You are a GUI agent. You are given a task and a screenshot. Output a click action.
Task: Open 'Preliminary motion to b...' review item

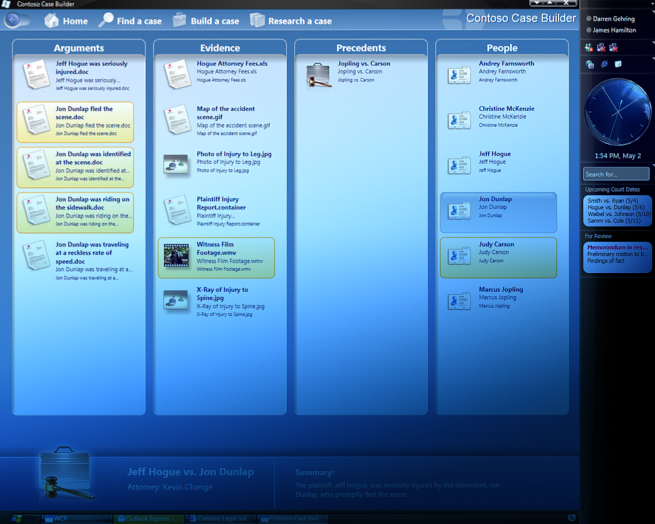tap(618, 254)
